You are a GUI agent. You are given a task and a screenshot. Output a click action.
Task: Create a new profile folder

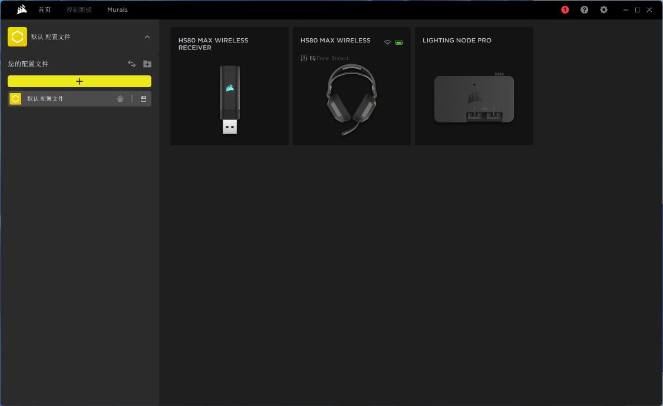coord(147,64)
